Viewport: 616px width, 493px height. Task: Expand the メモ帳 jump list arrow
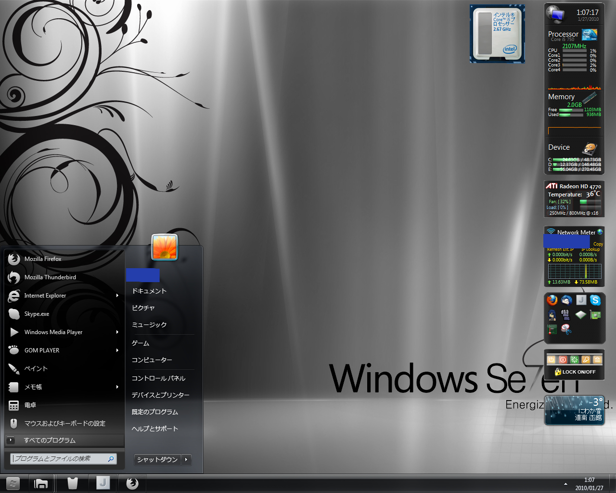117,387
